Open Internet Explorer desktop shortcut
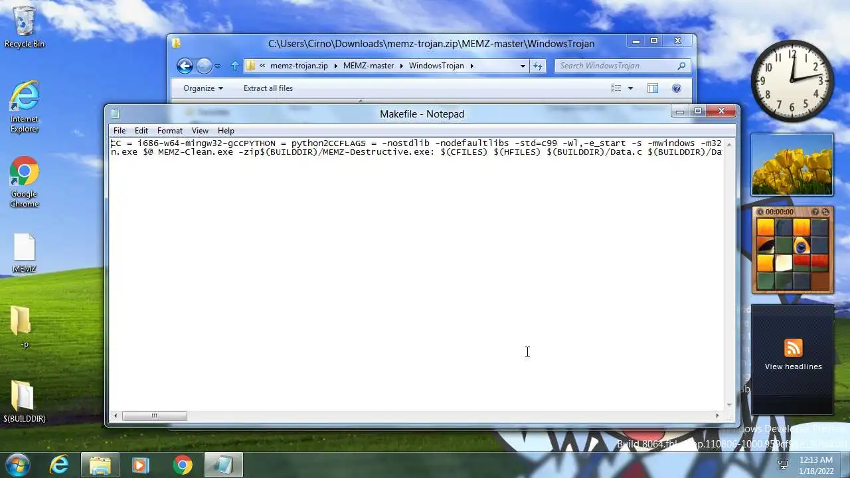The image size is (850, 478). point(25,106)
